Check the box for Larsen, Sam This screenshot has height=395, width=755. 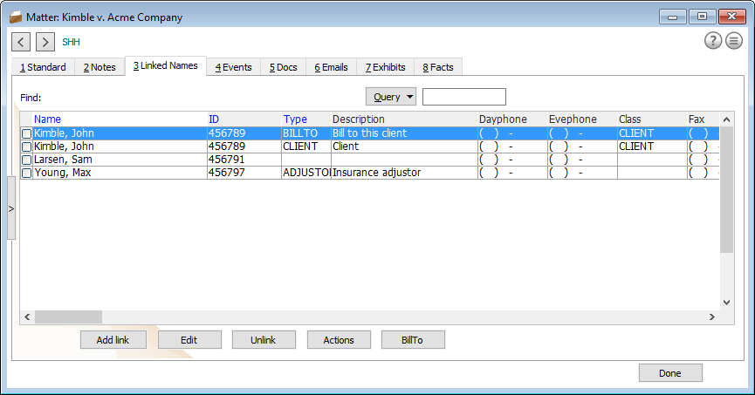click(26, 160)
